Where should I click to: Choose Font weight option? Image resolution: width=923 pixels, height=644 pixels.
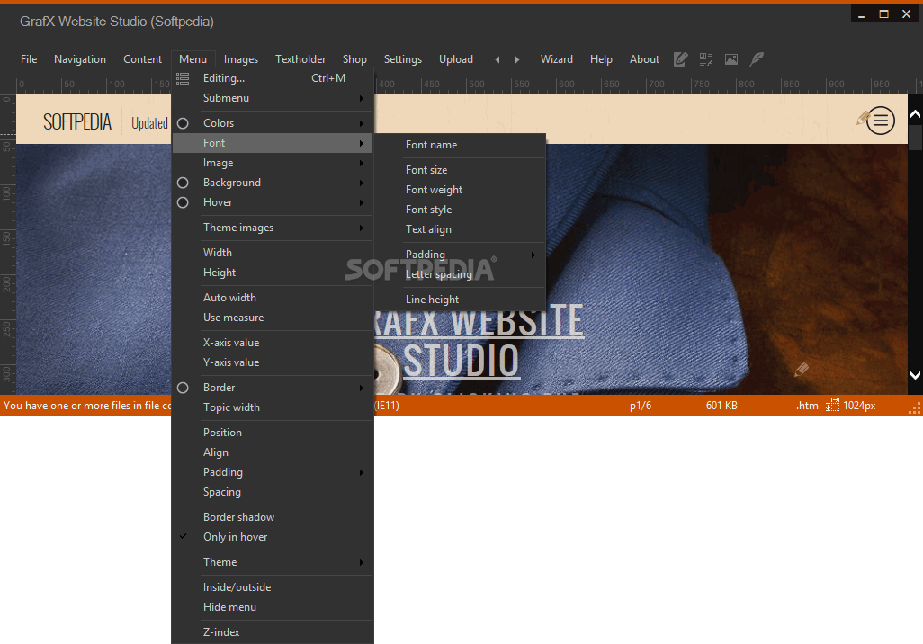[461, 190]
